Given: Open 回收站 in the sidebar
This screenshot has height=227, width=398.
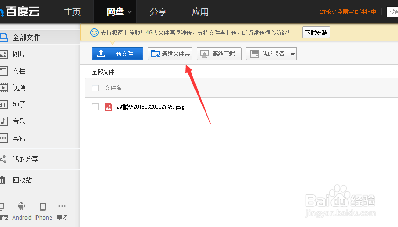Looking at the screenshot, I should click(22, 180).
